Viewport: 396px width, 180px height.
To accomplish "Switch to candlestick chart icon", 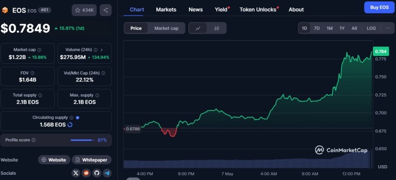I will pyautogui.click(x=216, y=28).
